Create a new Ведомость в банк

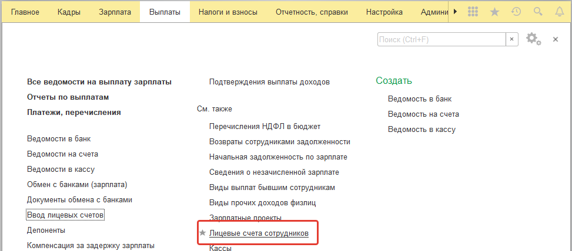(x=420, y=99)
